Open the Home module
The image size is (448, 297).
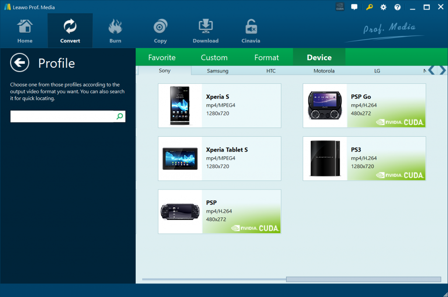pyautogui.click(x=25, y=31)
